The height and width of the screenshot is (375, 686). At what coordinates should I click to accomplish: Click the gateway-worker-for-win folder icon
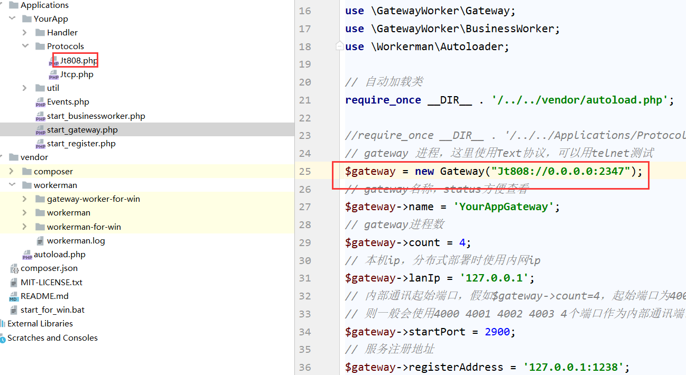[40, 199]
